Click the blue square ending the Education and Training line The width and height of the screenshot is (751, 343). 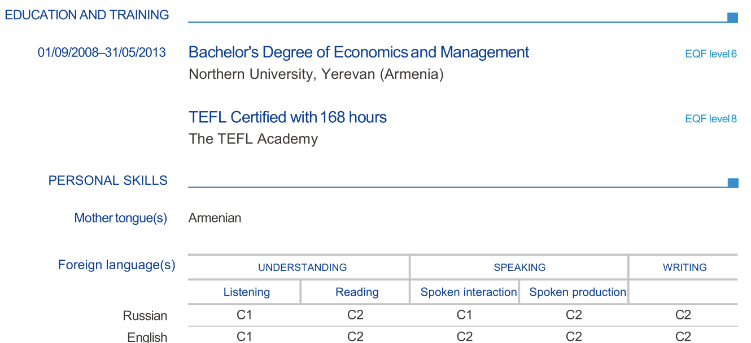point(732,17)
